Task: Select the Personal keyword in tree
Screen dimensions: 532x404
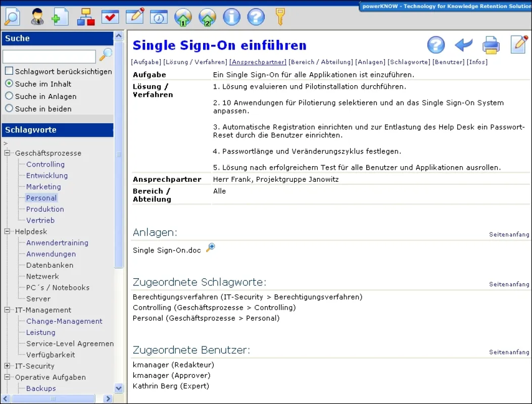Action: tap(41, 198)
